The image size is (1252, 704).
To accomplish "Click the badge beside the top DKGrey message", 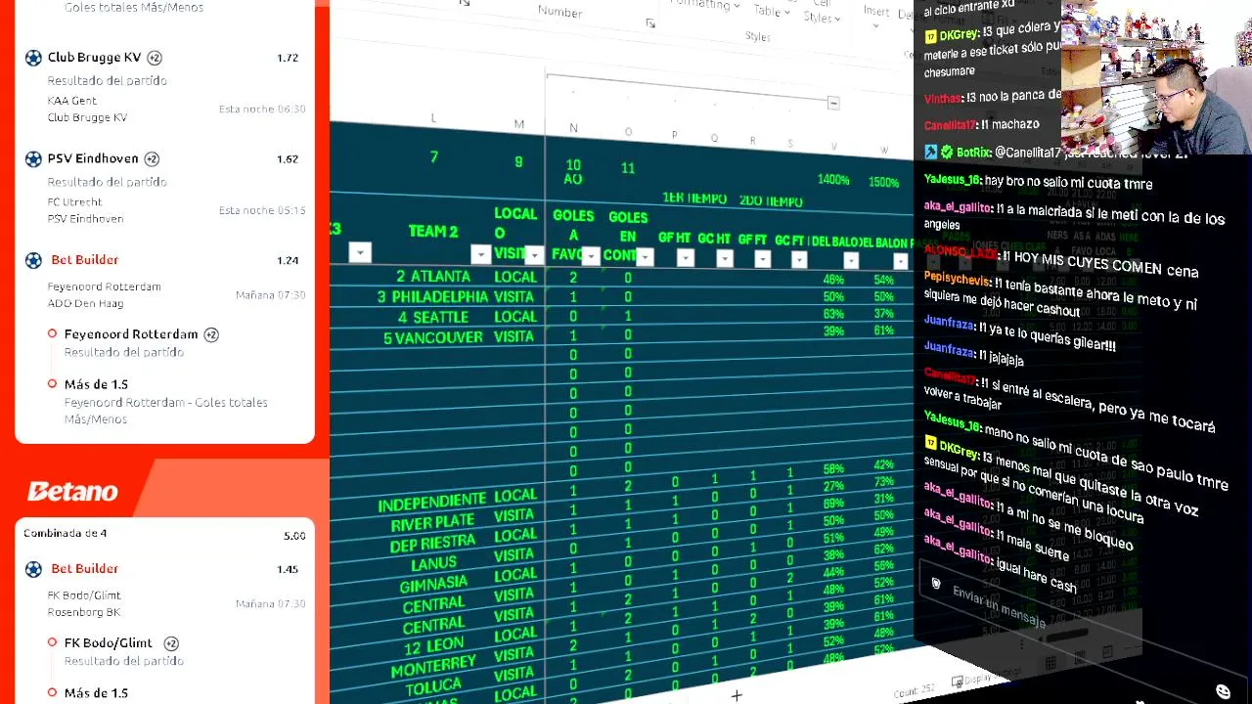I will click(x=930, y=36).
